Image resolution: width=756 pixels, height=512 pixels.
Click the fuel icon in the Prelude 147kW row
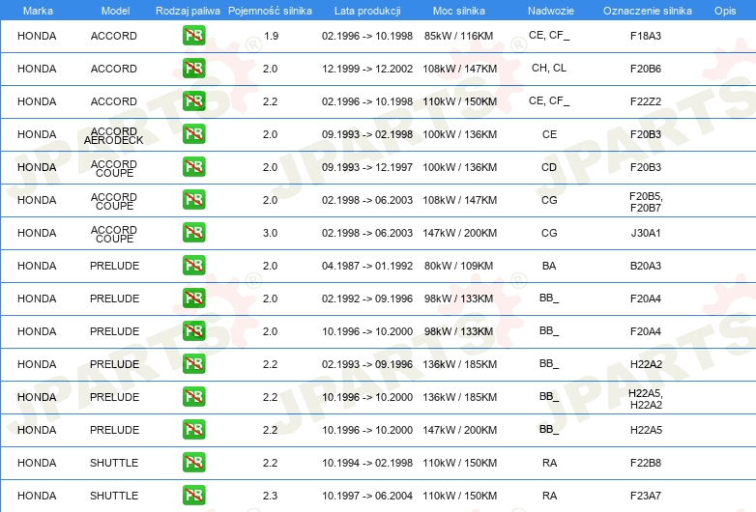click(x=193, y=429)
